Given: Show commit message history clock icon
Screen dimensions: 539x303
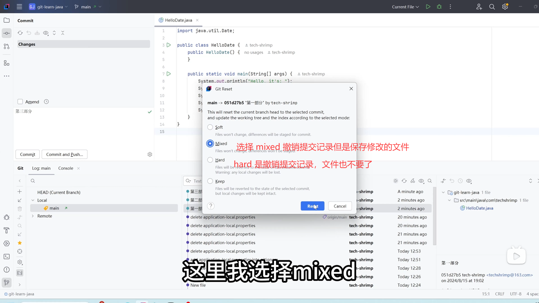Looking at the screenshot, I should pos(46,102).
